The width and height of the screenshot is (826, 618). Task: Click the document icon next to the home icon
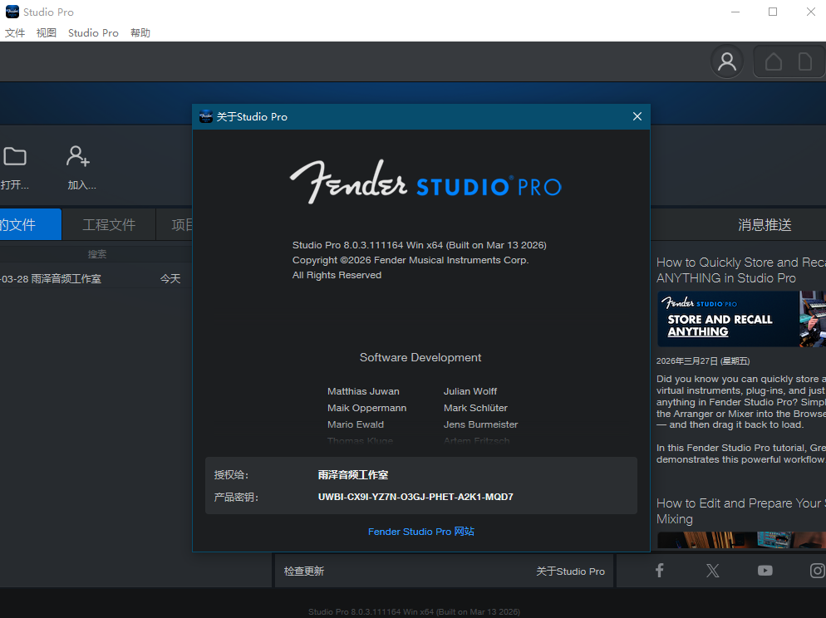[x=804, y=61]
